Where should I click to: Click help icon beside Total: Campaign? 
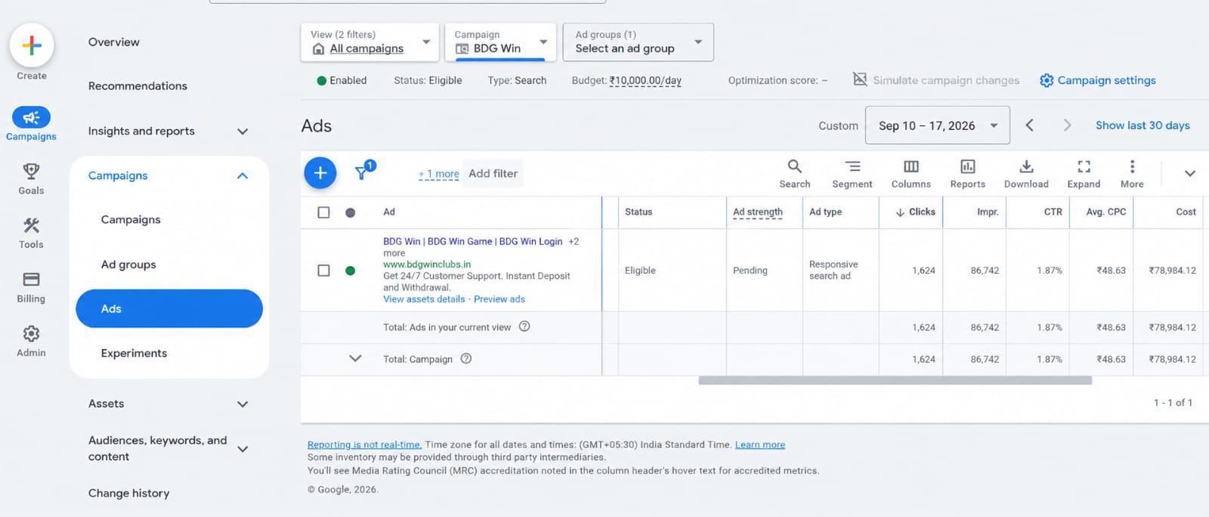pyautogui.click(x=466, y=358)
